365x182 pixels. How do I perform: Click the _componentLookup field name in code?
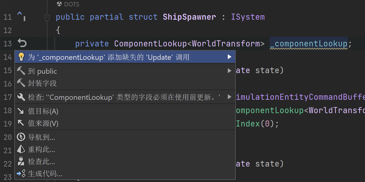pos(308,44)
